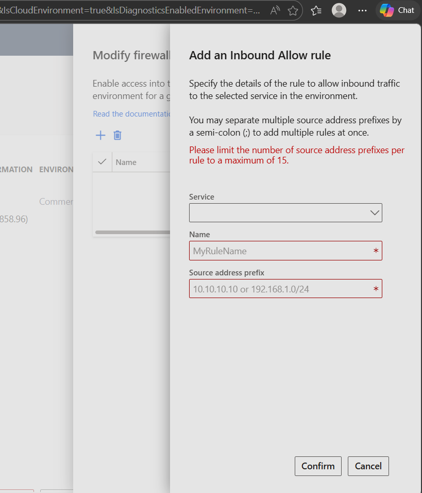Toggle select-all checkmark in rules table header

[102, 162]
